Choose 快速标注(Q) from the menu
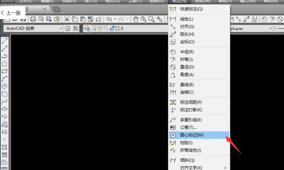The height and width of the screenshot is (170, 284). (199, 9)
